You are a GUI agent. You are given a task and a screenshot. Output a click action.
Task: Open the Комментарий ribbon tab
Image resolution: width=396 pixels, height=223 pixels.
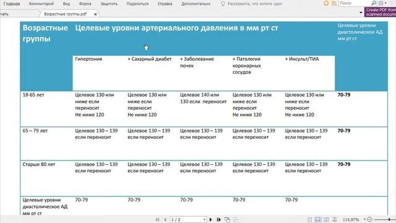[x=41, y=4]
